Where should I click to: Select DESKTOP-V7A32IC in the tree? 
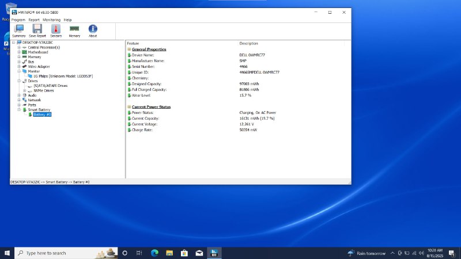click(x=37, y=43)
